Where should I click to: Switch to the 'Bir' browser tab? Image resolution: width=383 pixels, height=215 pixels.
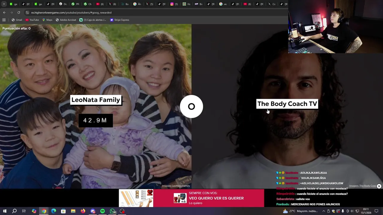199,4
